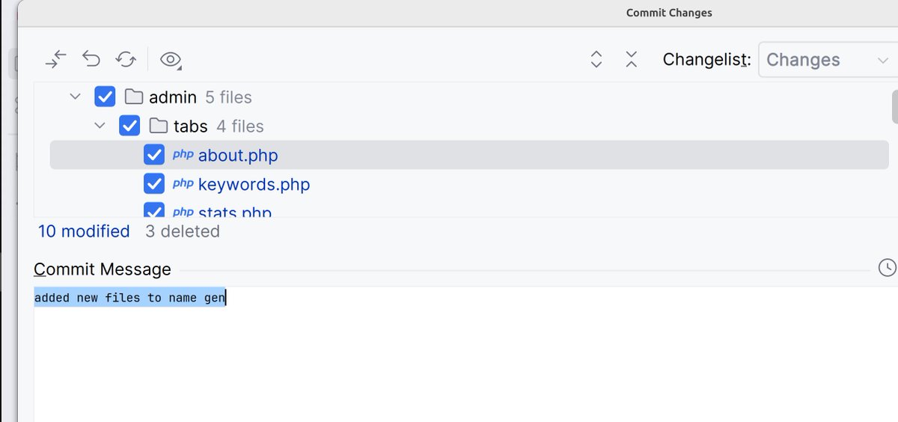Uncheck the about.php checkbox
The height and width of the screenshot is (422, 898).
click(x=154, y=155)
